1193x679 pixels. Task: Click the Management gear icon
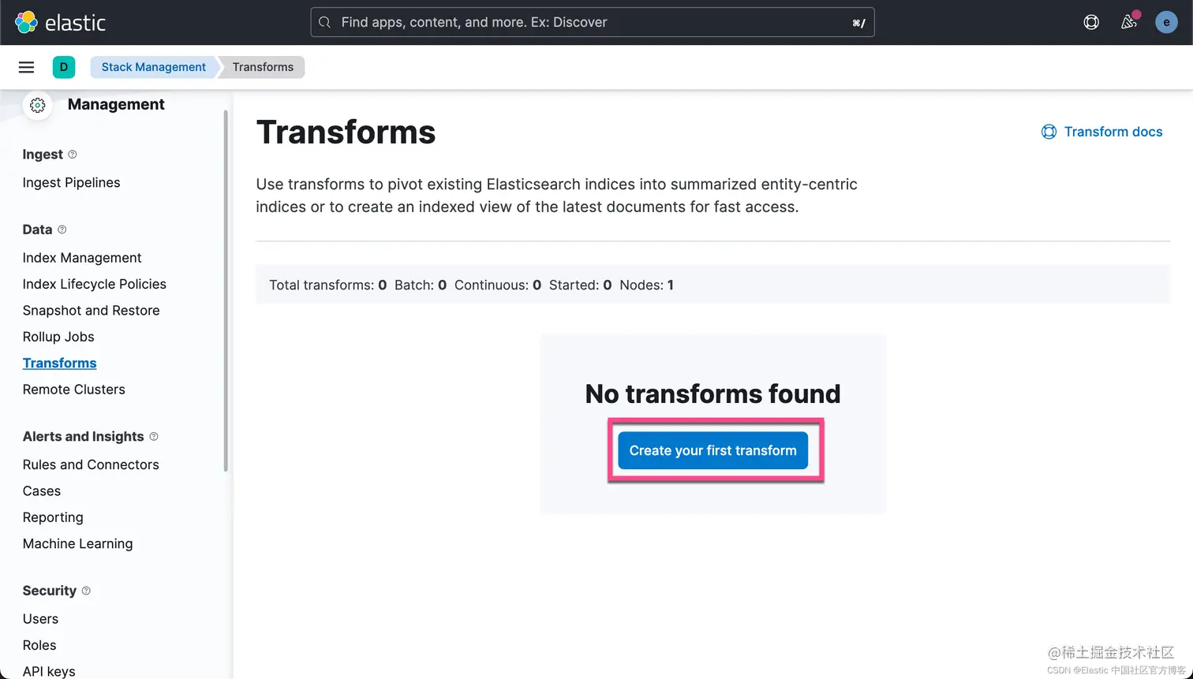pyautogui.click(x=37, y=105)
